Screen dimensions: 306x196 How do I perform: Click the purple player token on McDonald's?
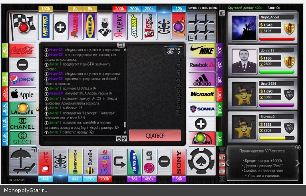point(179,27)
